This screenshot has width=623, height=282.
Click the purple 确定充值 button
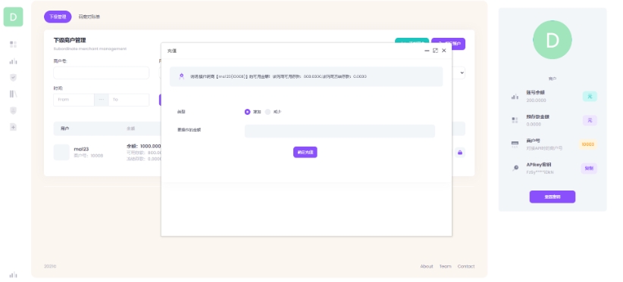(305, 152)
